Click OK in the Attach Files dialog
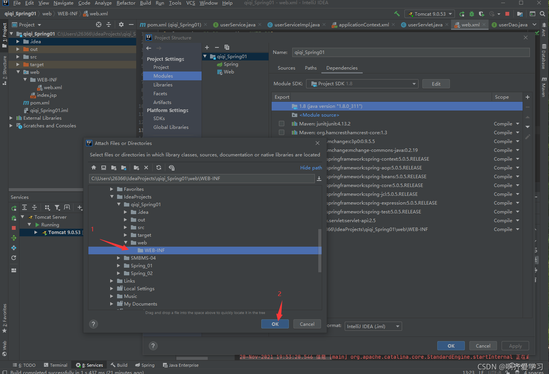This screenshot has width=549, height=374. tap(275, 324)
